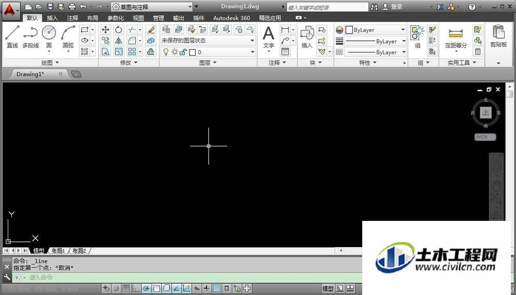Open the Layer Properties manager icon
The width and height of the screenshot is (516, 295).
(x=166, y=29)
